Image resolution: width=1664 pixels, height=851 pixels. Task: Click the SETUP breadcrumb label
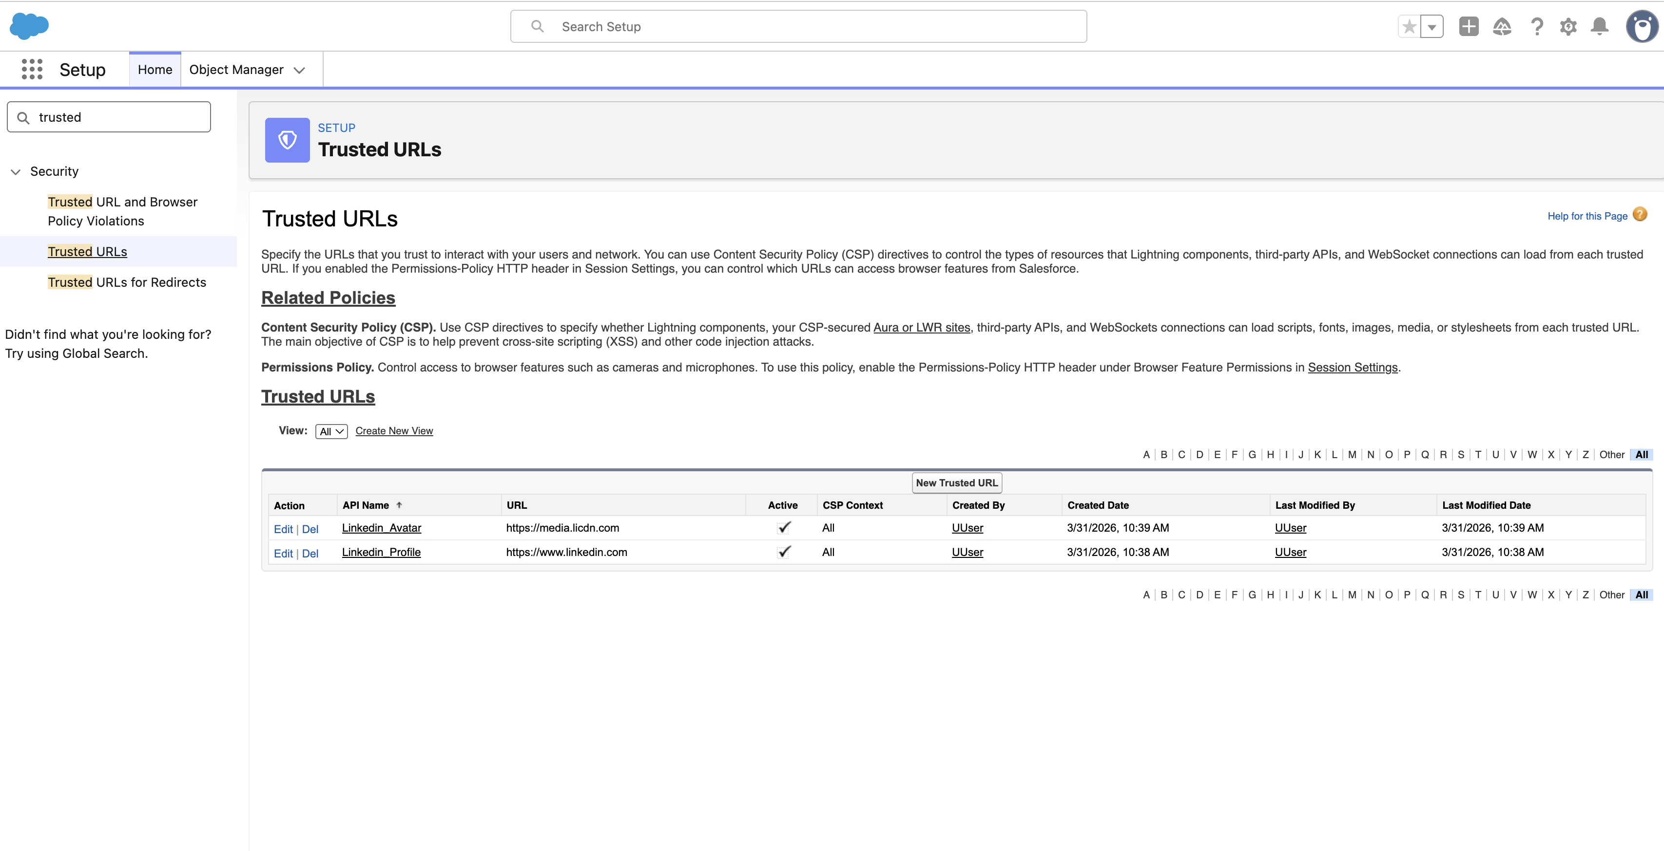point(336,128)
